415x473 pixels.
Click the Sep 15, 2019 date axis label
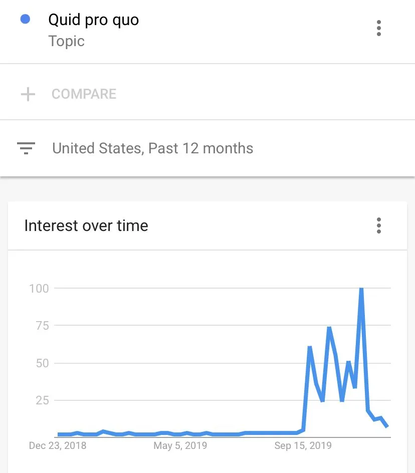(x=303, y=445)
